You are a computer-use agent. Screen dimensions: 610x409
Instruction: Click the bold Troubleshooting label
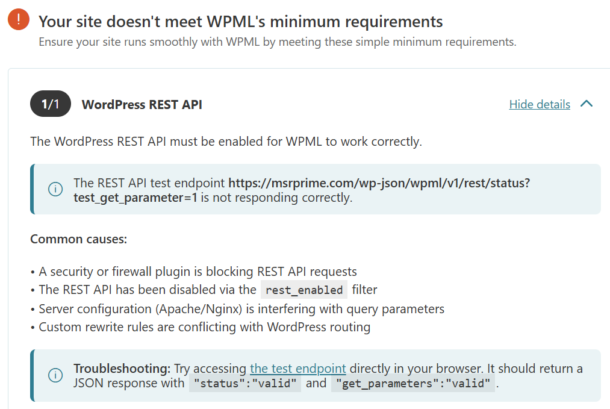pos(122,368)
